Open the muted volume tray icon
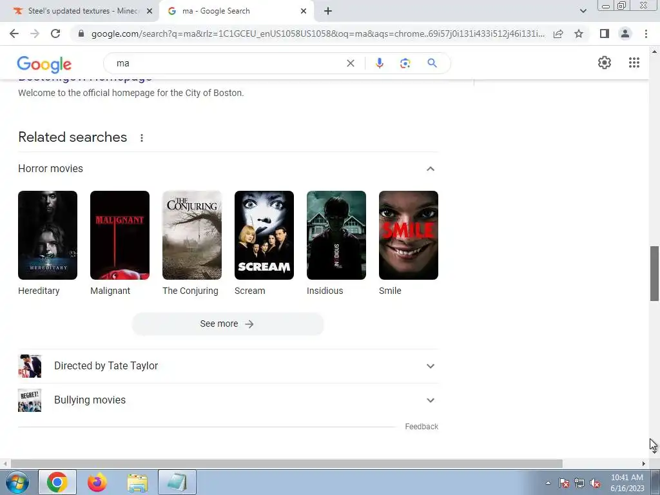Screen dimensions: 660x495 coord(595,483)
